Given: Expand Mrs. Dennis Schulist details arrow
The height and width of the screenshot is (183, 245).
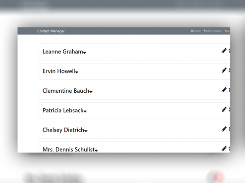Looking at the screenshot, I should (96, 151).
